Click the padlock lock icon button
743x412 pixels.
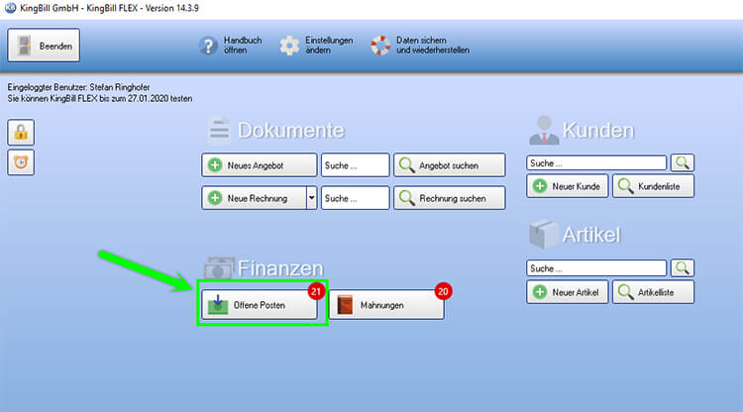[21, 132]
